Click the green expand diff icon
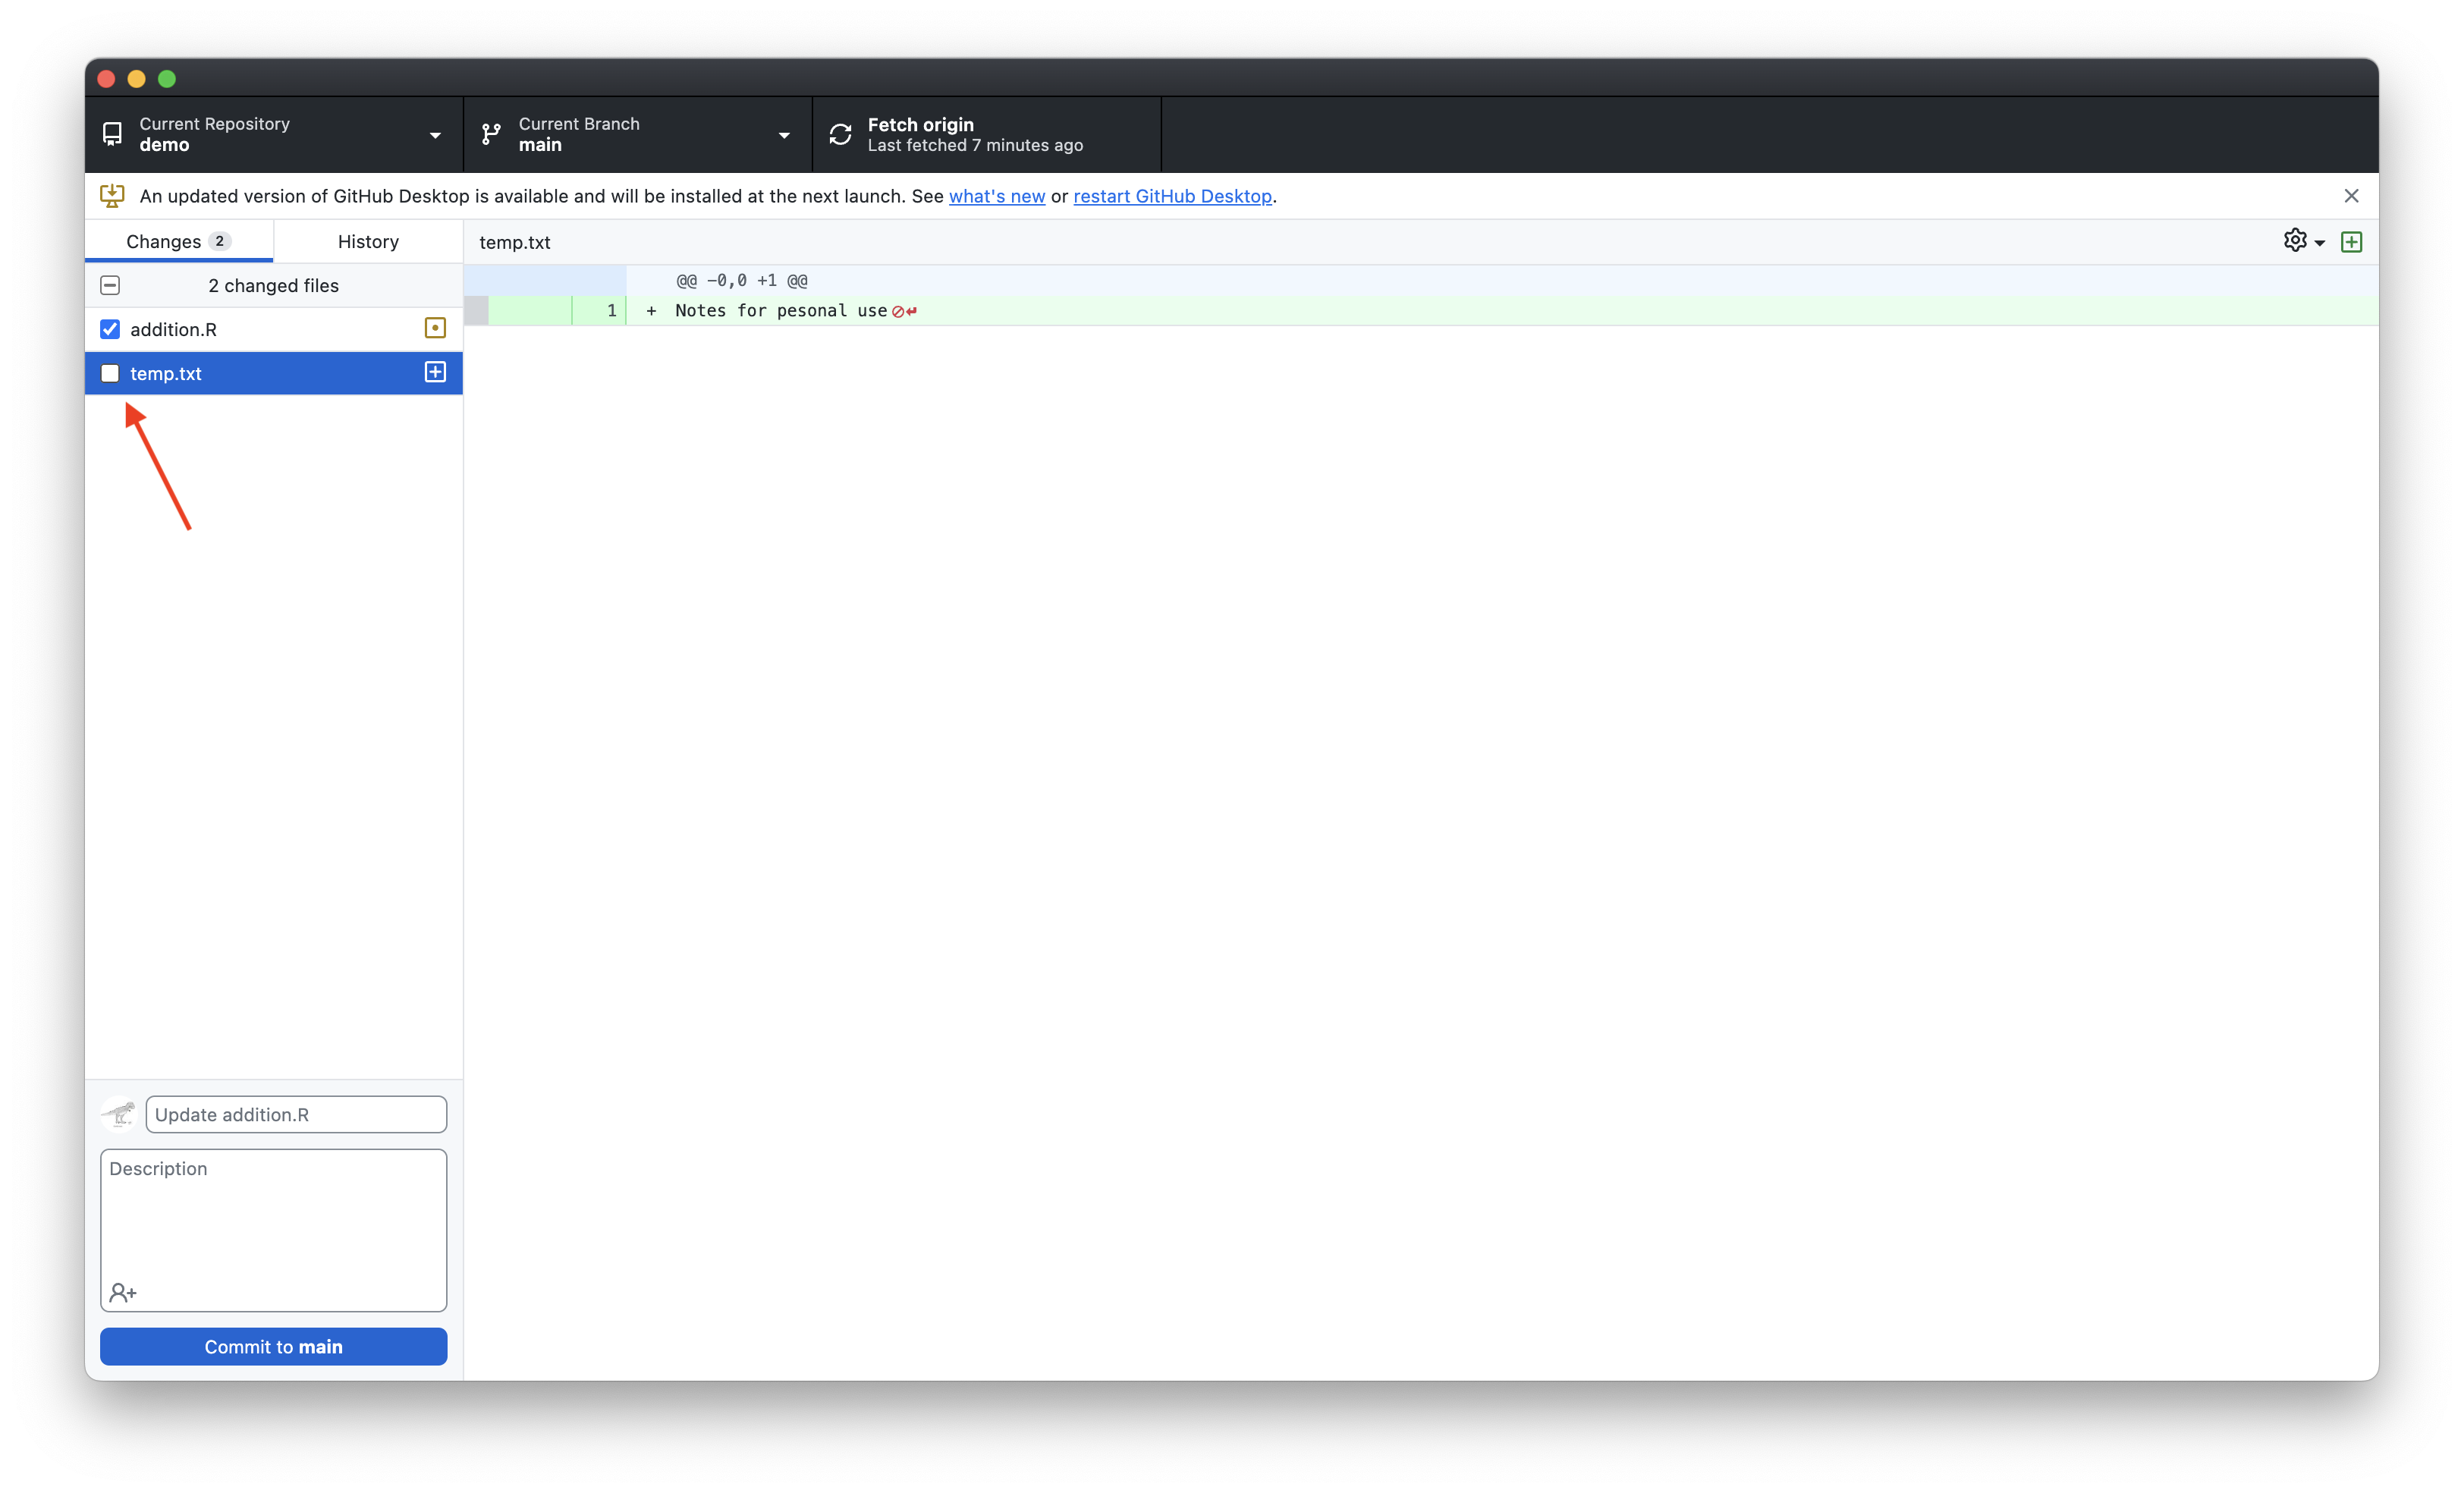The height and width of the screenshot is (1493, 2464). (x=2351, y=242)
